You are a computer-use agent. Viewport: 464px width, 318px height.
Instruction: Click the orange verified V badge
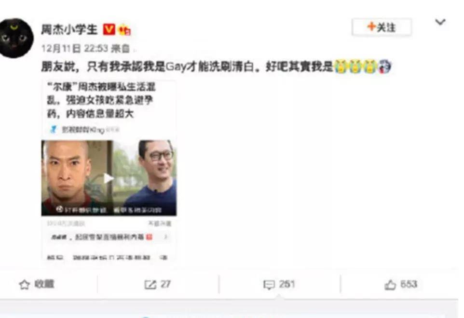(109, 29)
